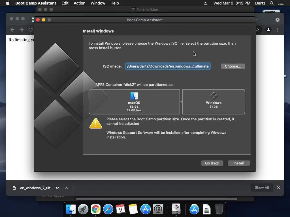290x217 pixels.
Task: Click the yellow warning triangle icon
Action: [96, 123]
